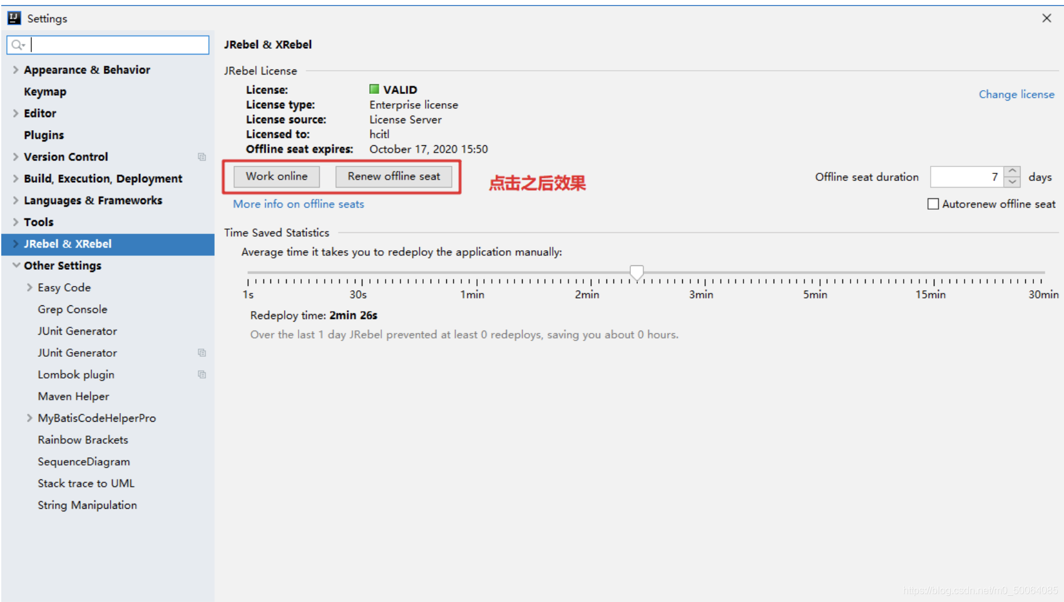Expand the Tools node arrow
The image size is (1064, 602).
point(16,222)
